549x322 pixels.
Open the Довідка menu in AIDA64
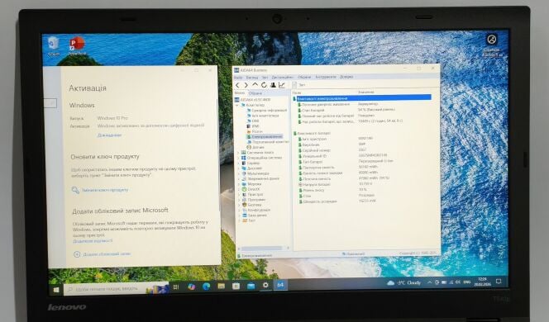click(346, 77)
